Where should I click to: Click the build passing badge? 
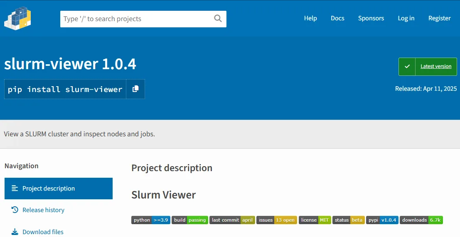(x=190, y=220)
